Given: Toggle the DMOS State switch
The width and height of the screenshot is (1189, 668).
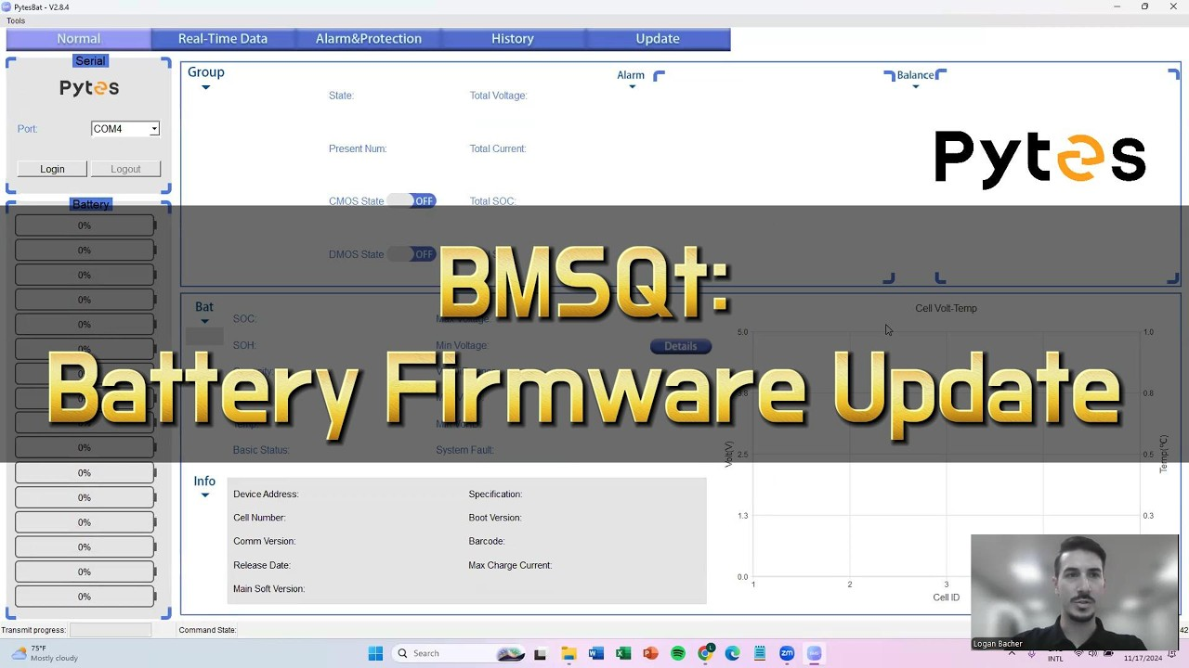Looking at the screenshot, I should [x=412, y=254].
